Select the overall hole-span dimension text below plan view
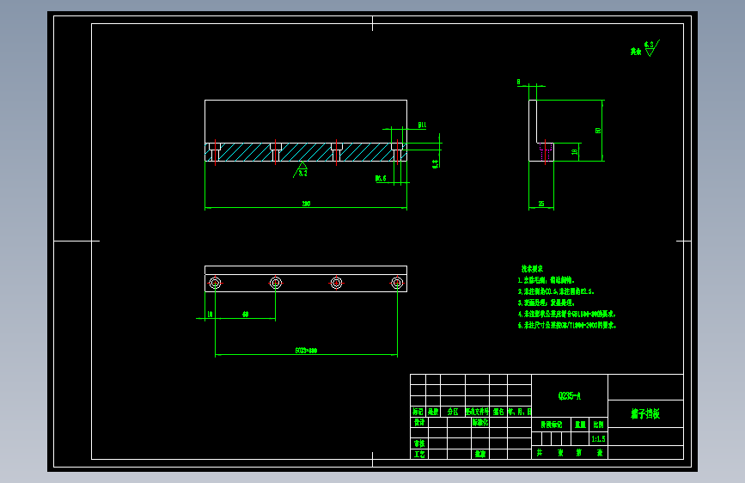 tap(306, 351)
